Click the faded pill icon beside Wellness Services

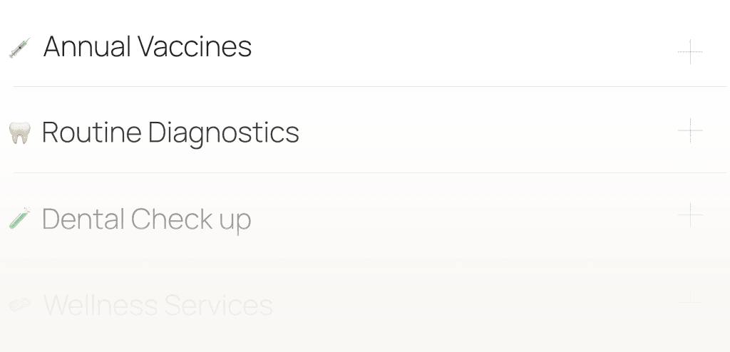point(20,305)
